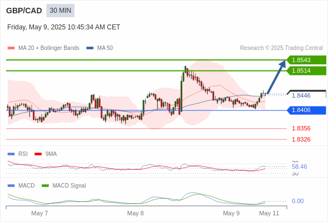Click the MA 20 + Bollinger Bands swatch

11,48
